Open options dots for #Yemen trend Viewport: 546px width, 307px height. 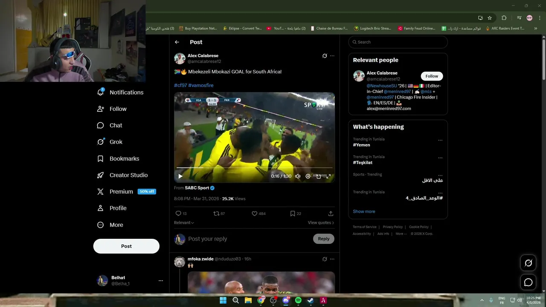(x=440, y=140)
